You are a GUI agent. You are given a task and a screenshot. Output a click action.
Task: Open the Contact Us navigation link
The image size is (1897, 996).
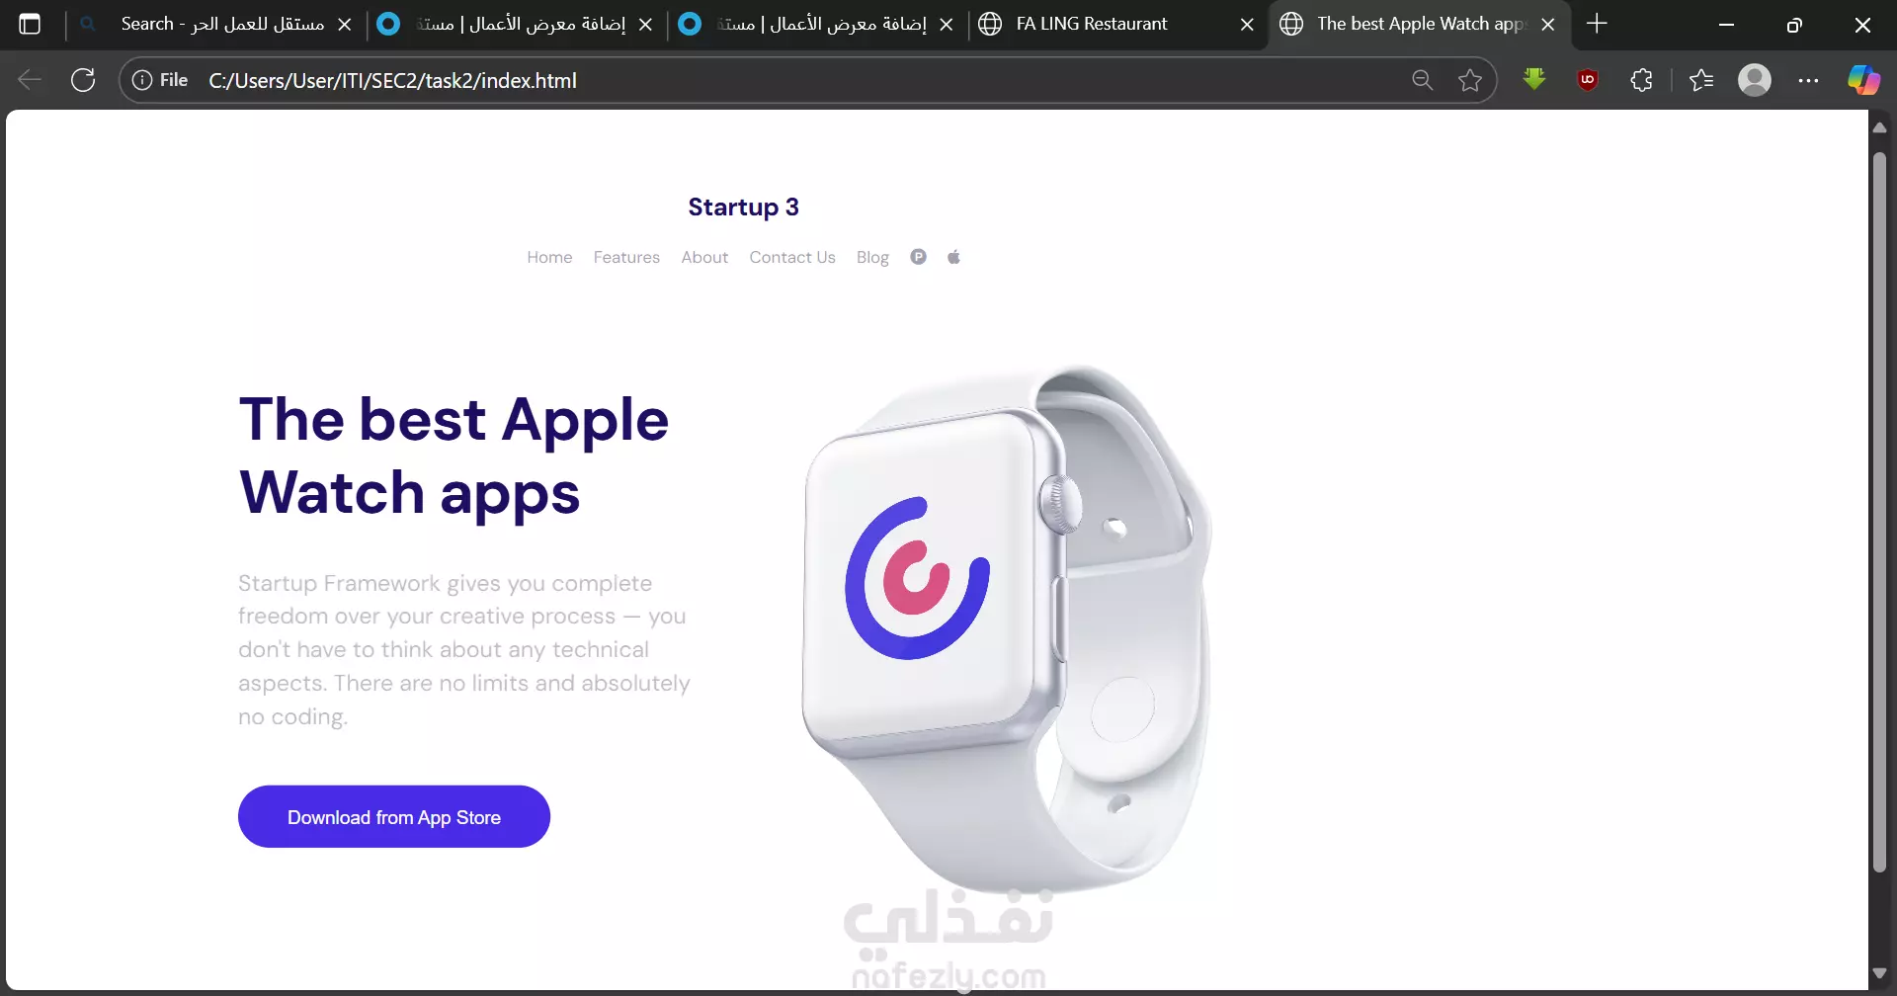[x=792, y=257]
